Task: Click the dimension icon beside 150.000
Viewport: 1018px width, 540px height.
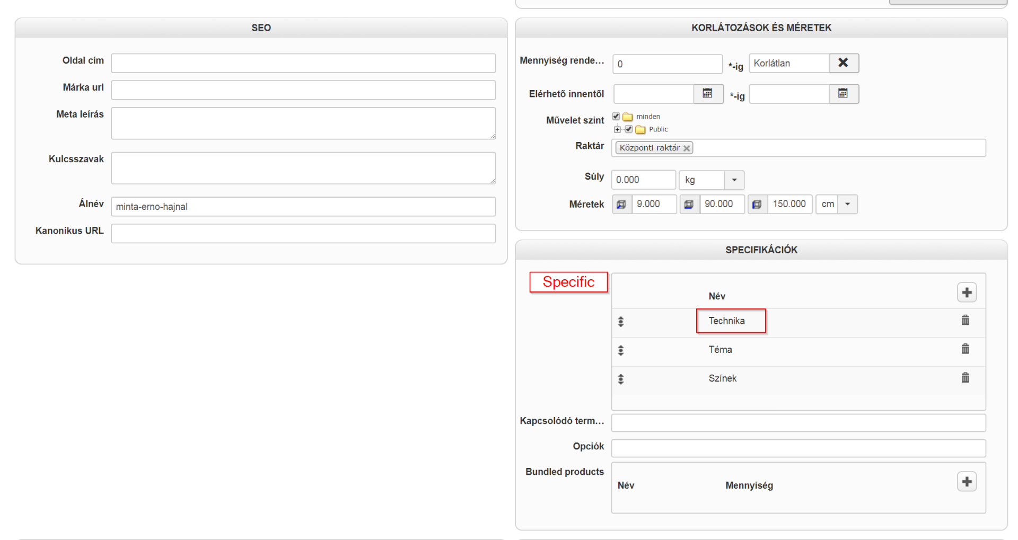Action: click(x=757, y=204)
